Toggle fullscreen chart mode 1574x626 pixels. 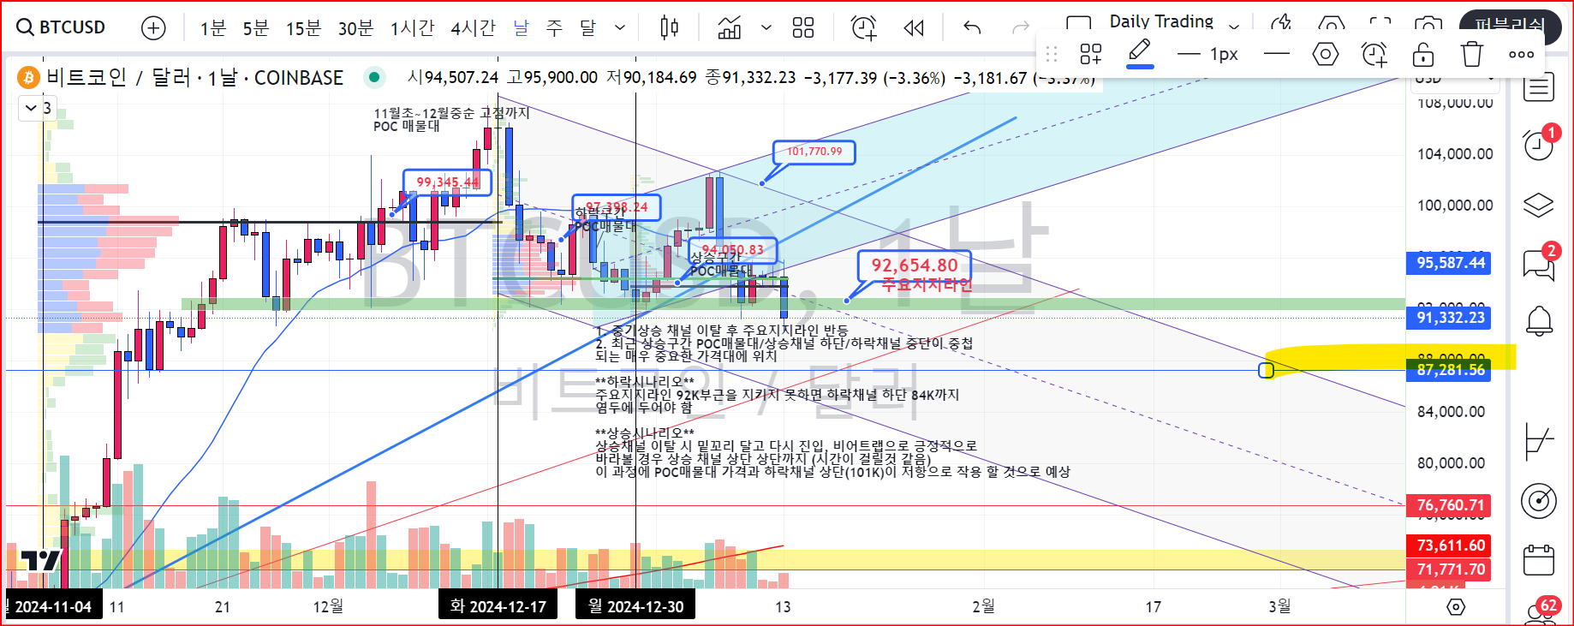(x=1380, y=24)
